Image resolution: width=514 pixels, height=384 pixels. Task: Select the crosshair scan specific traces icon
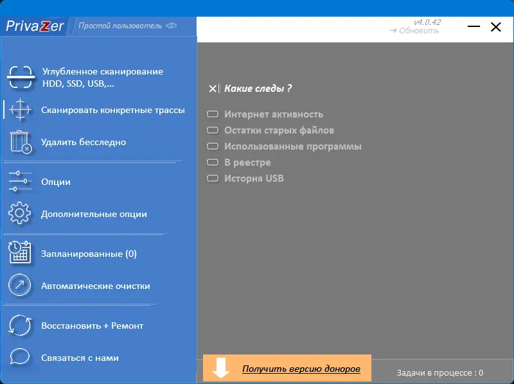tap(21, 109)
